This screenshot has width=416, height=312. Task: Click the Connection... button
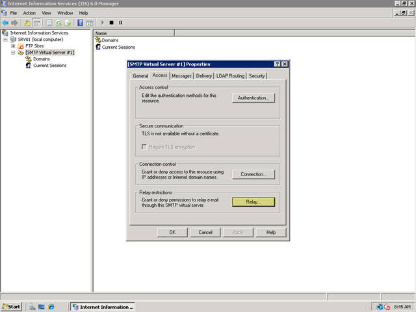click(253, 174)
